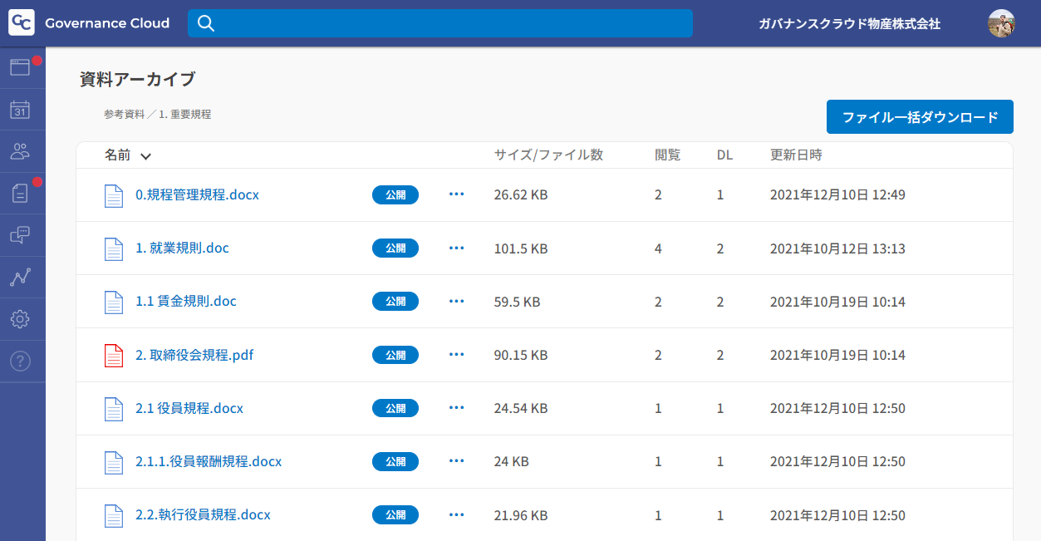Screen dimensions: 1041x541
Task: Click date 2021年10月12日 13:13
Action: 837,248
